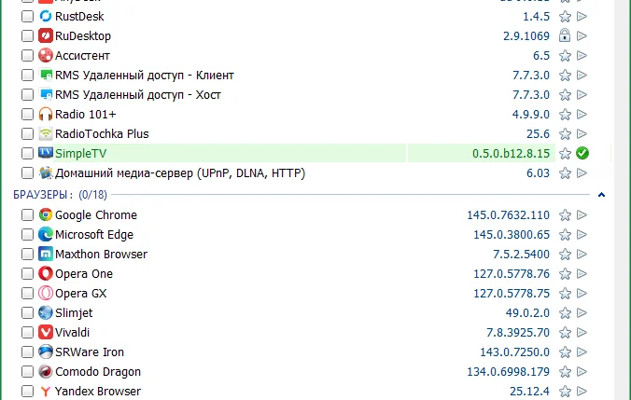Star the Vivaldi browser entry
This screenshot has height=400, width=631.
point(565,333)
